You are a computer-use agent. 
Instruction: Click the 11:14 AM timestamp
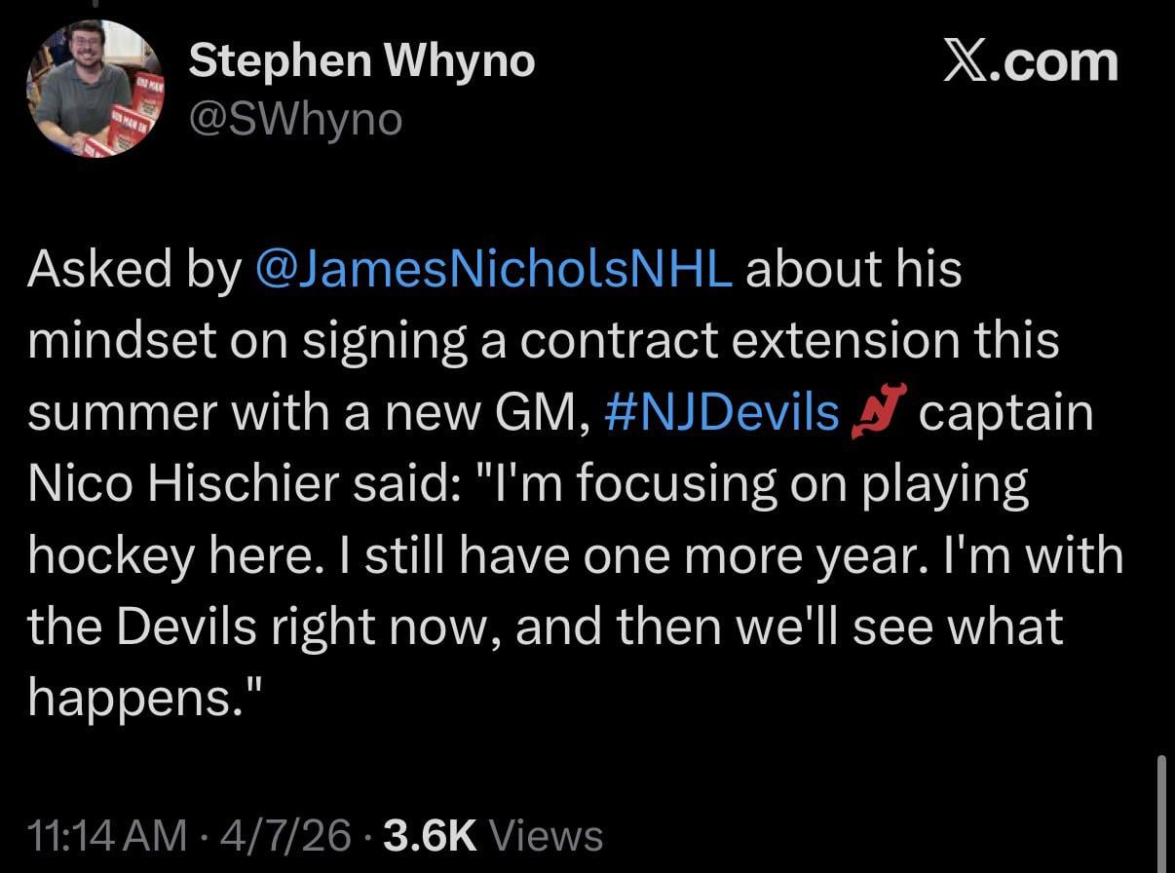107,836
